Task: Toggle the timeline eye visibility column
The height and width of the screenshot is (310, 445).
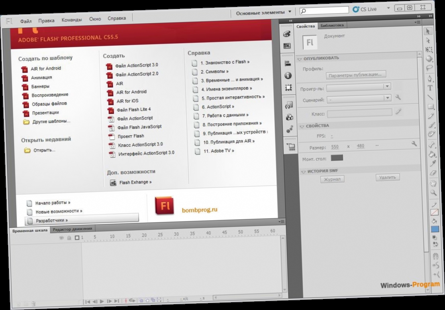Action: pyautogui.click(x=61, y=238)
